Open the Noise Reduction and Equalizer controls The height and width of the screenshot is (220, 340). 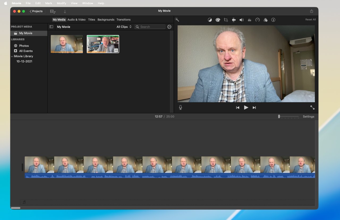tap(249, 20)
